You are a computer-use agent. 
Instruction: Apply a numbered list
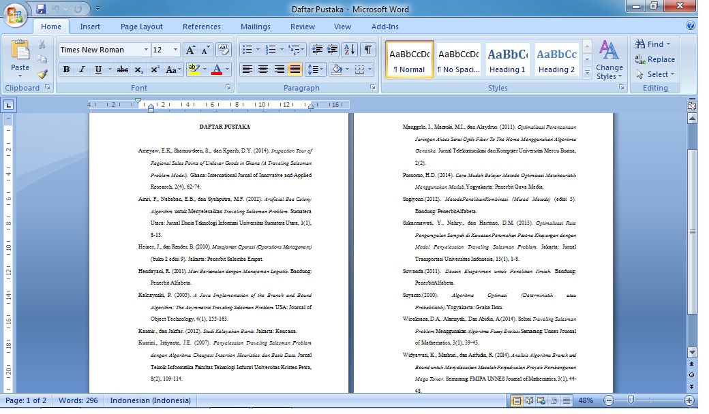click(271, 50)
